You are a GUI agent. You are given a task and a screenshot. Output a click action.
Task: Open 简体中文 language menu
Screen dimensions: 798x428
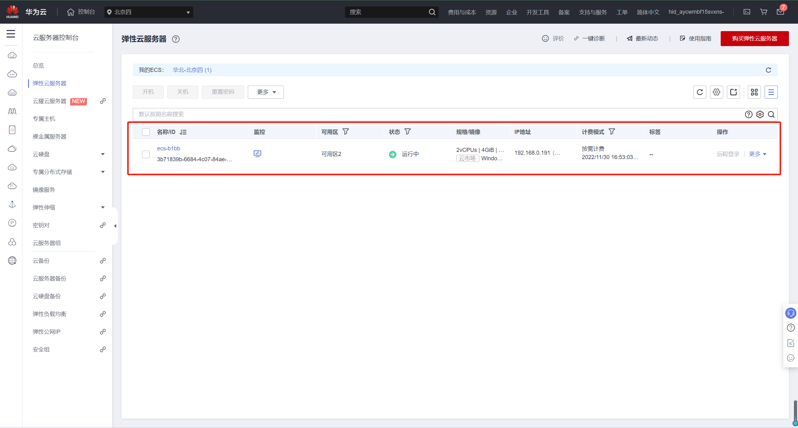click(x=648, y=12)
